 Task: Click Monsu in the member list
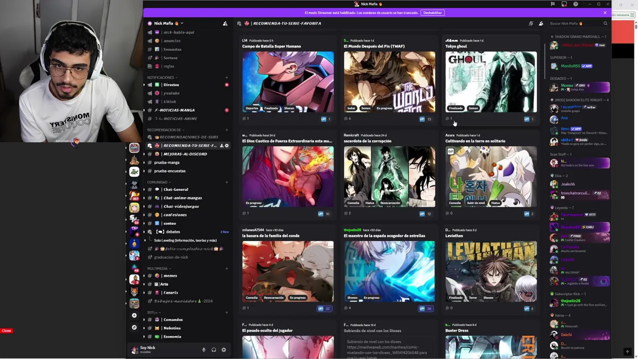579,87
